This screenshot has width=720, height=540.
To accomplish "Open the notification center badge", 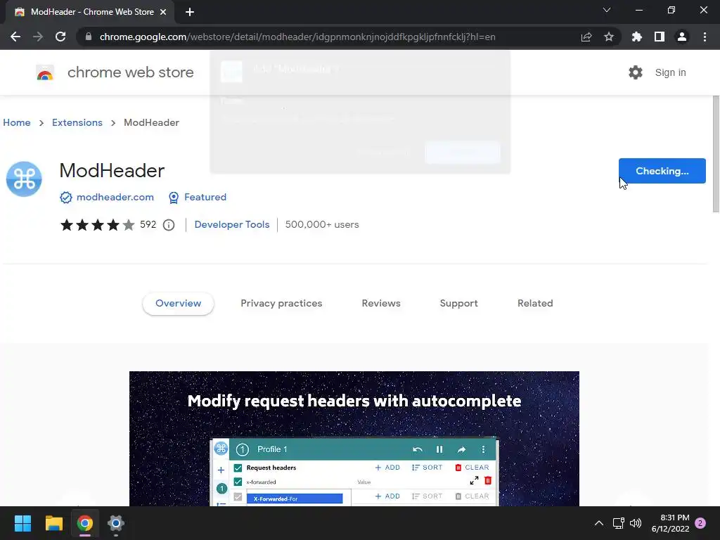I will (700, 523).
